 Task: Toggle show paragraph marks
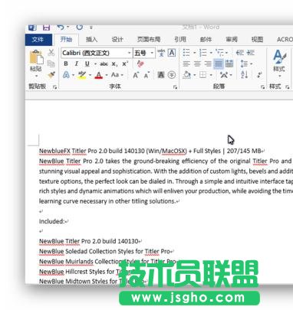[259, 75]
